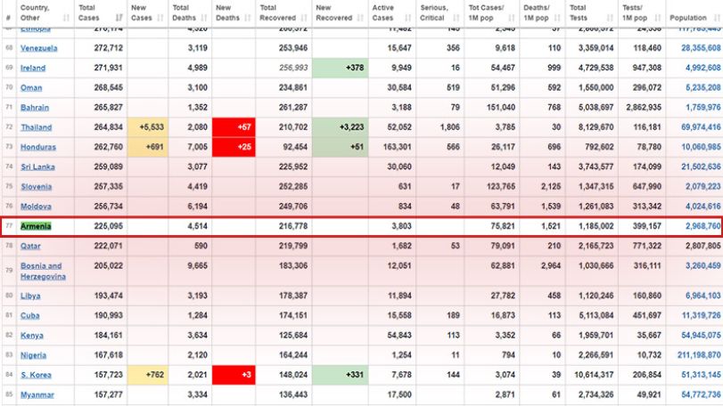This screenshot has width=723, height=406.
Task: Sort table by New Cases column
Action: 148,12
